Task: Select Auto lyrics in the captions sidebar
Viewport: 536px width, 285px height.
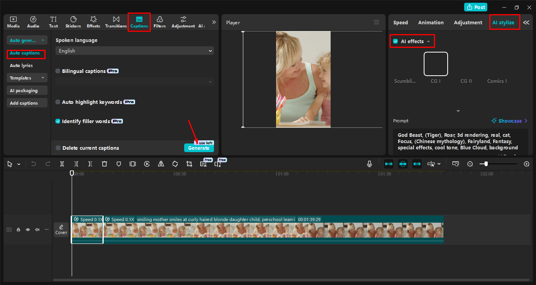Action: pos(21,65)
